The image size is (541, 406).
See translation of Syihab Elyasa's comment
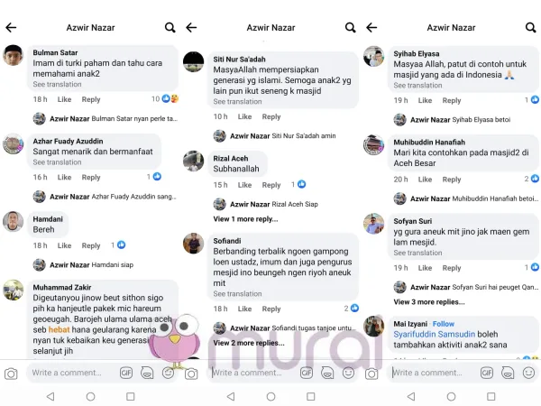(417, 86)
